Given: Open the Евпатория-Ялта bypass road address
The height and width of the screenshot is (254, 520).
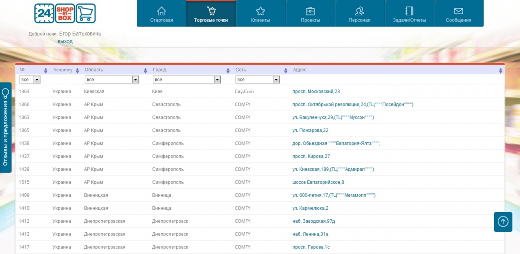Looking at the screenshot, I should click(336, 144).
